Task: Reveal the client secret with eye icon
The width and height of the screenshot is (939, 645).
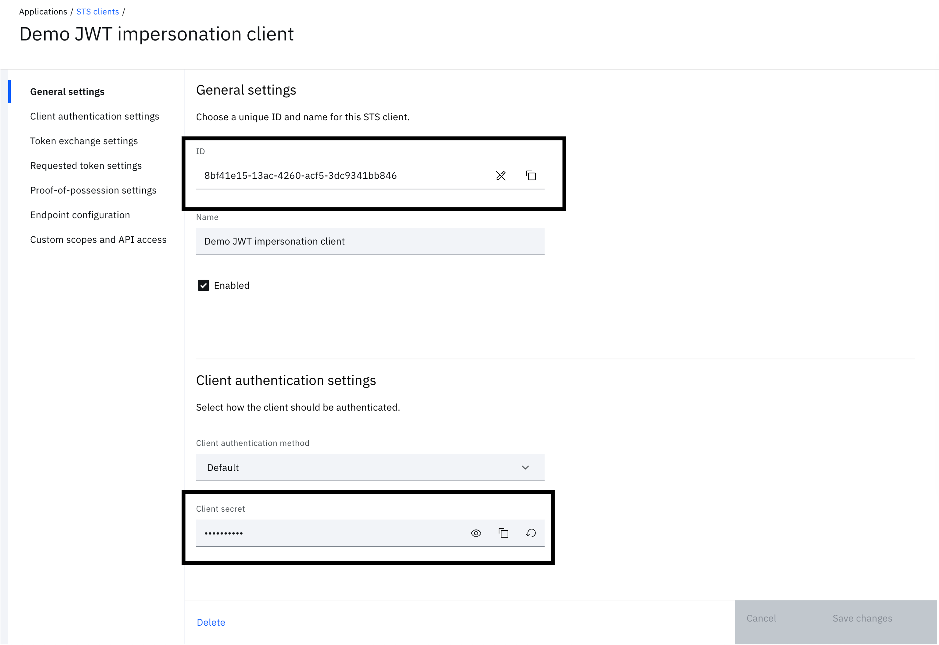Action: click(x=476, y=533)
